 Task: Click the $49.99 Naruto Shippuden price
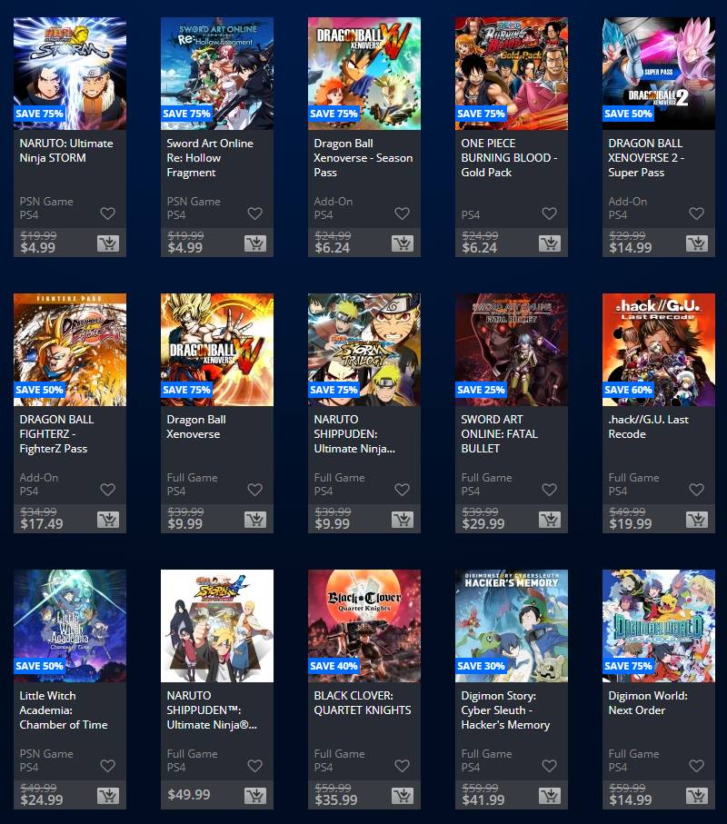coord(189,795)
